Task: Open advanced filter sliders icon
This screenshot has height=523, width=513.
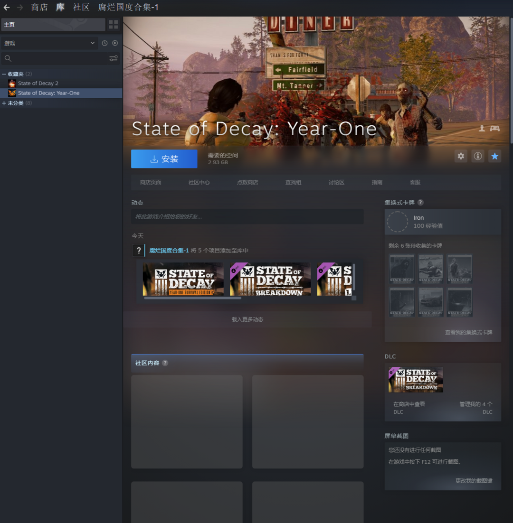Action: coord(114,58)
